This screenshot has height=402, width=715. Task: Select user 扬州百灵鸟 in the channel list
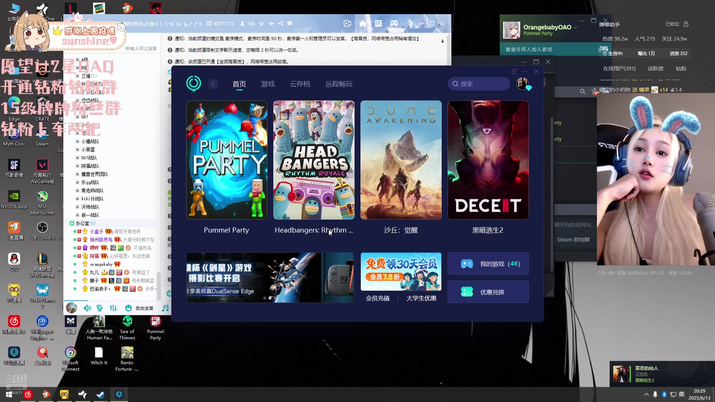[x=101, y=240]
